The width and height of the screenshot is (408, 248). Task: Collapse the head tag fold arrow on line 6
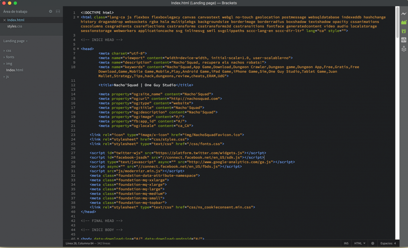coord(78,49)
